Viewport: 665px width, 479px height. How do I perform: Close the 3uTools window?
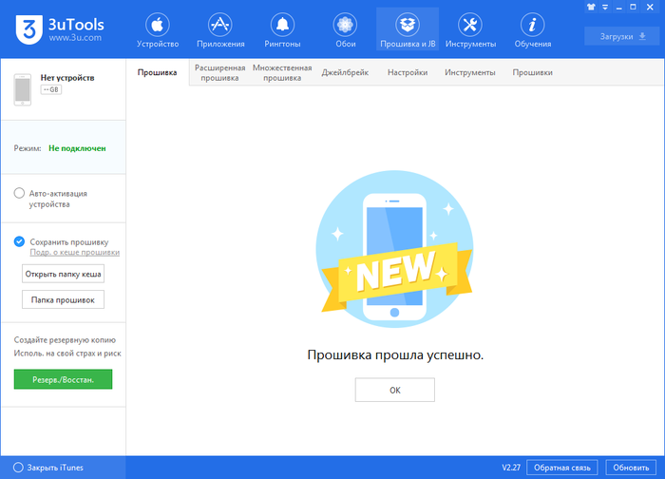pyautogui.click(x=650, y=7)
